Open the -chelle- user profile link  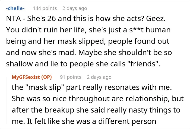pos(15,8)
